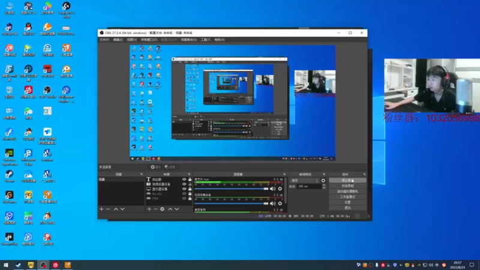Switch to the OBS taskbar icon

coord(43,265)
